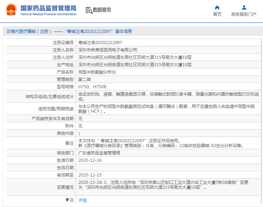Click approval date 2020-12-16
This screenshot has width=263, height=207.
point(90,160)
